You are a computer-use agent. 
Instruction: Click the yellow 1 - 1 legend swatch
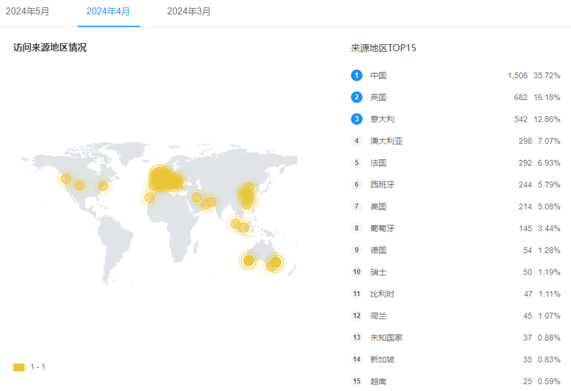pyautogui.click(x=19, y=367)
